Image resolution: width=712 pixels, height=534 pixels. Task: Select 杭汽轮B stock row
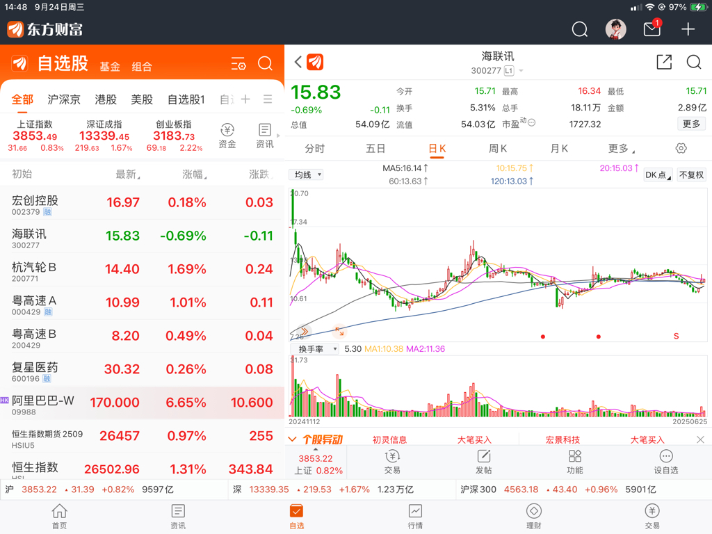point(142,270)
